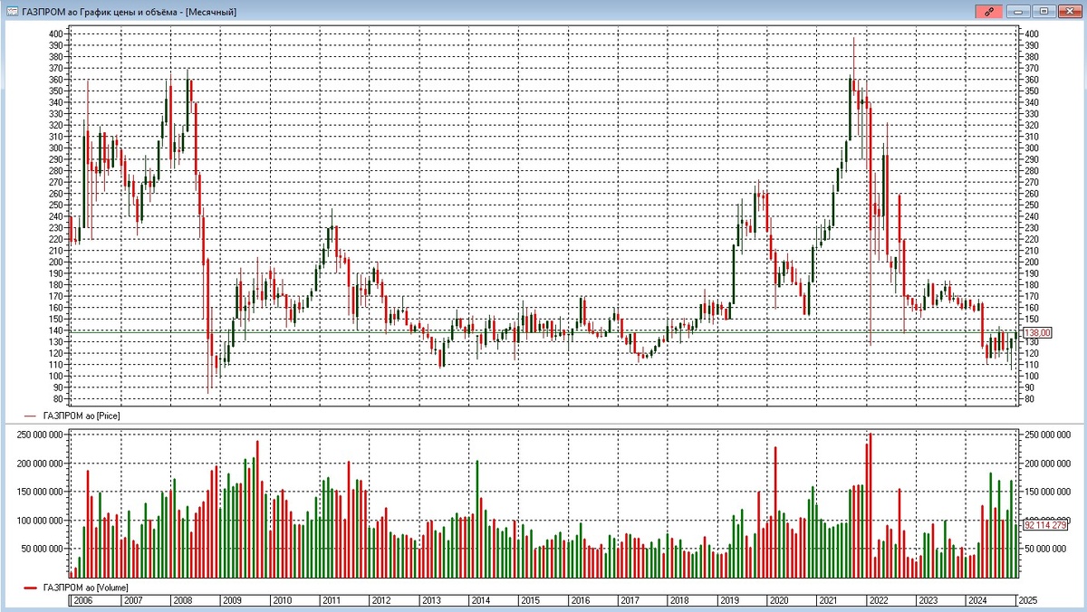Click the 92 114 279 current volume tag
Screen dimensions: 1087x612
pyautogui.click(x=1045, y=524)
